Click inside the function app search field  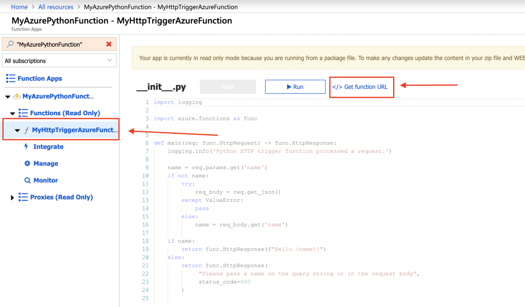coord(59,45)
